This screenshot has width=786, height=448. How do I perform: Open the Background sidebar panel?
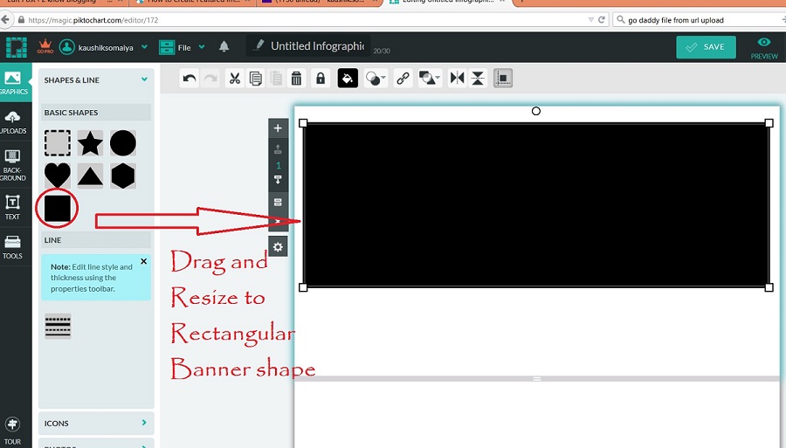(x=13, y=165)
